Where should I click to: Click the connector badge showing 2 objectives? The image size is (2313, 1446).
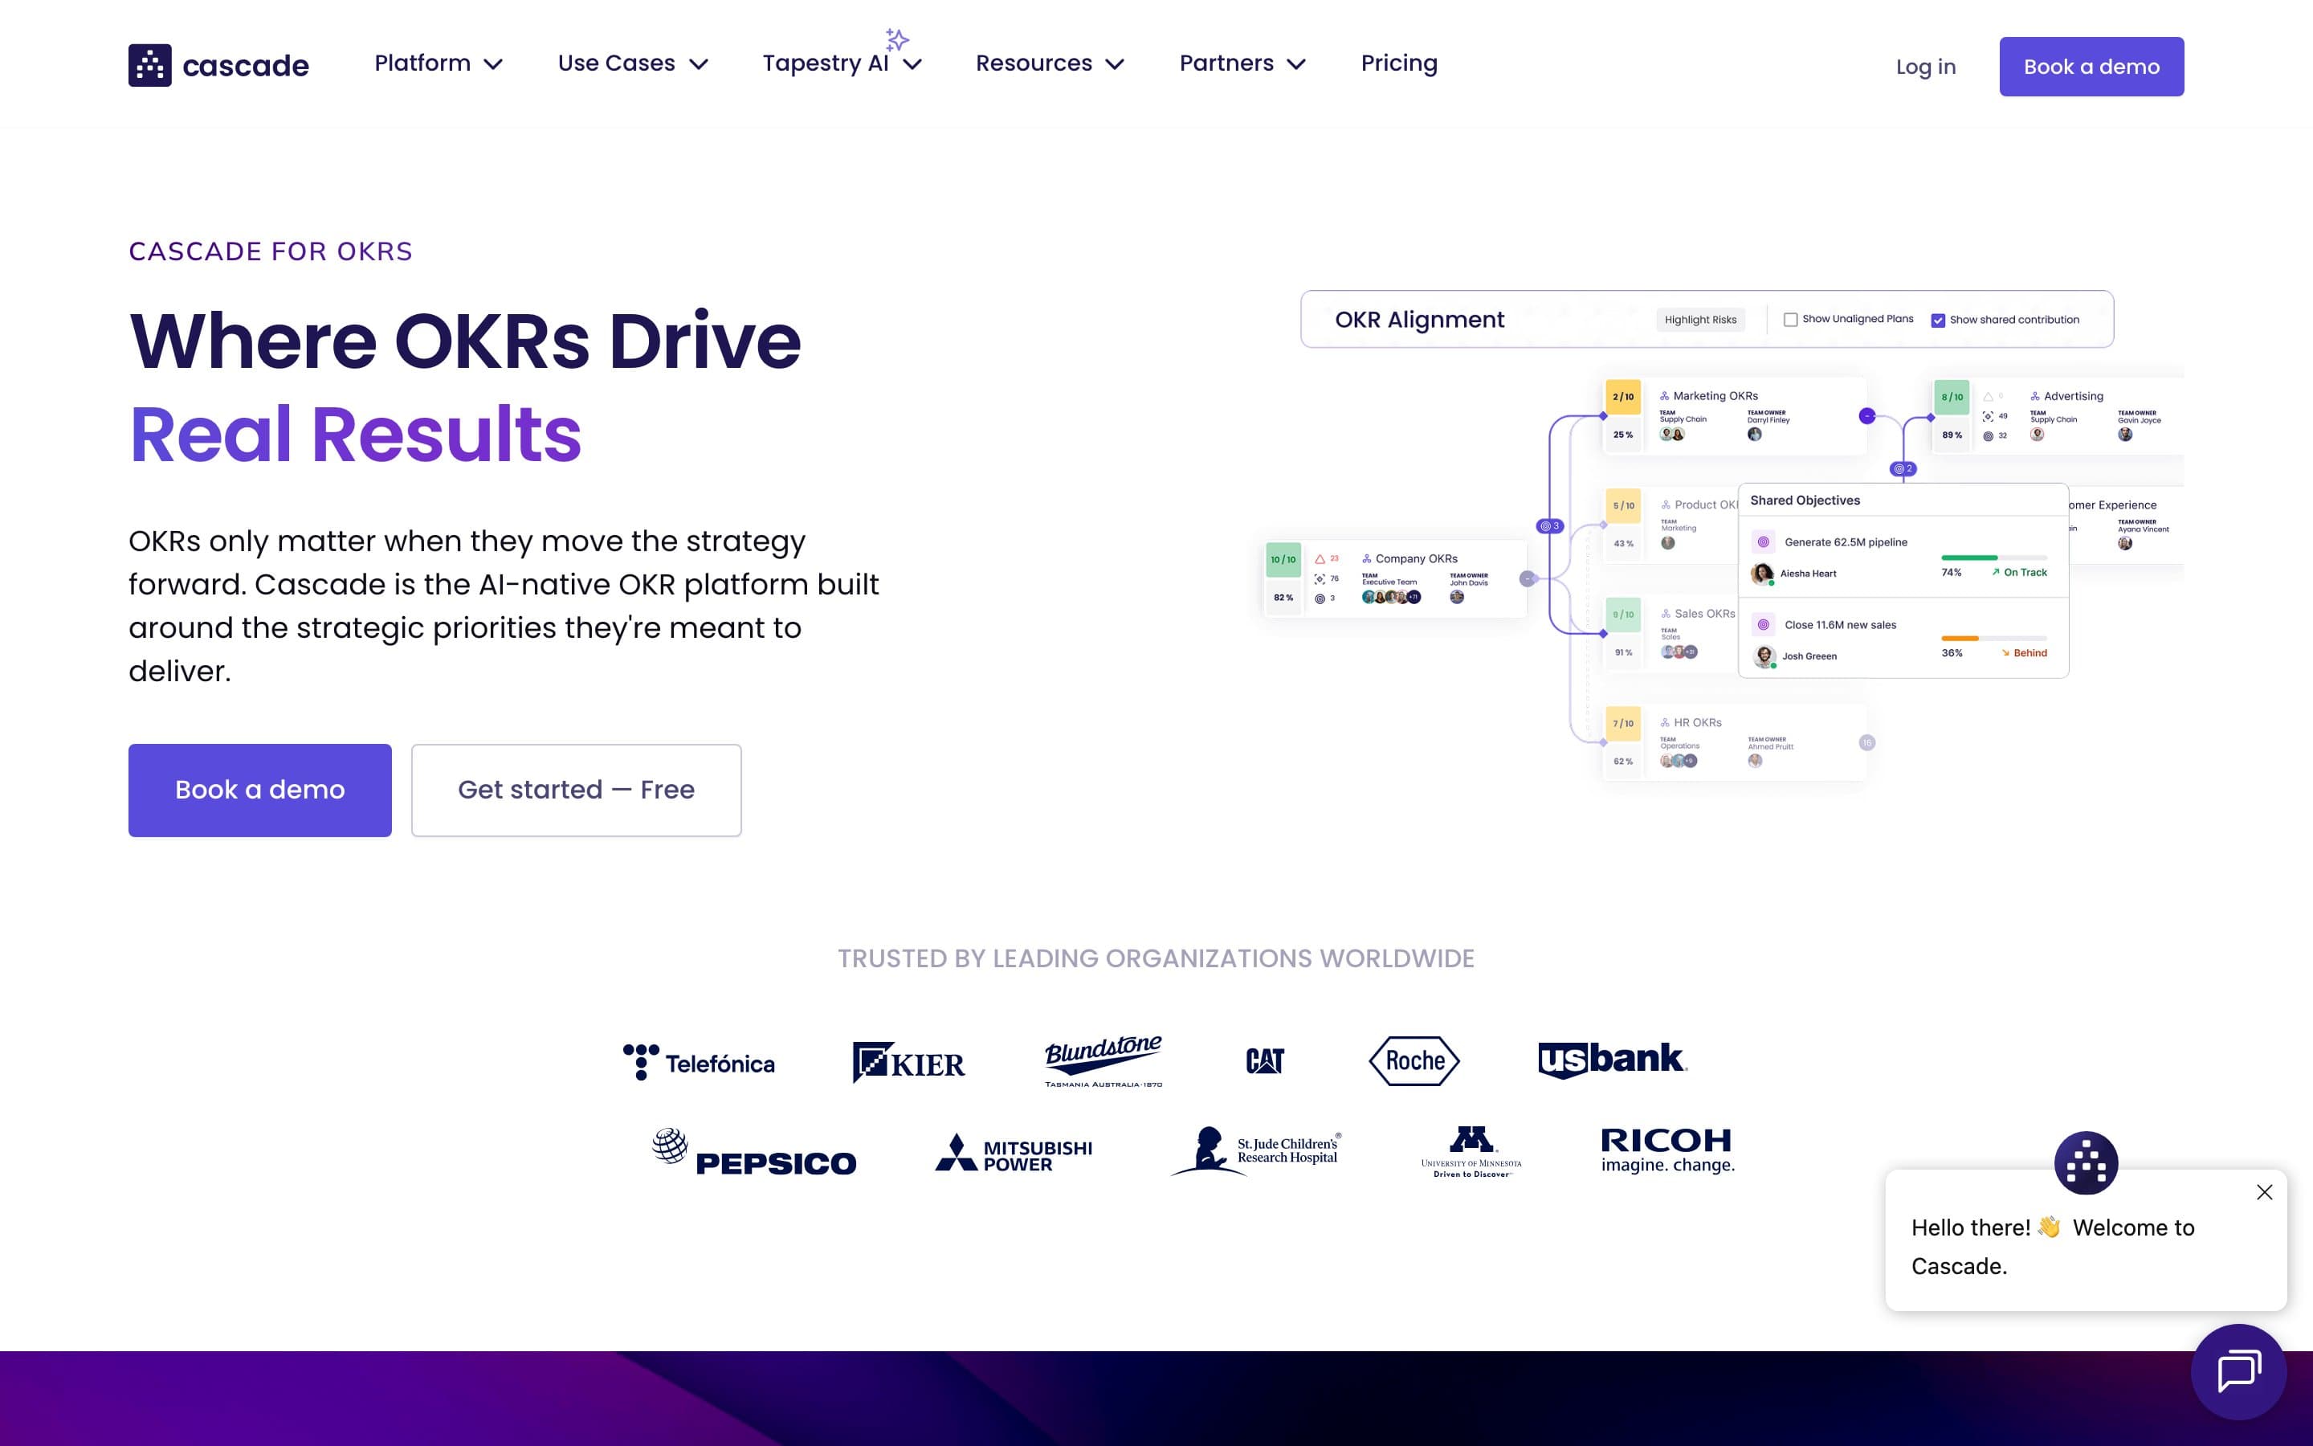(x=1903, y=468)
